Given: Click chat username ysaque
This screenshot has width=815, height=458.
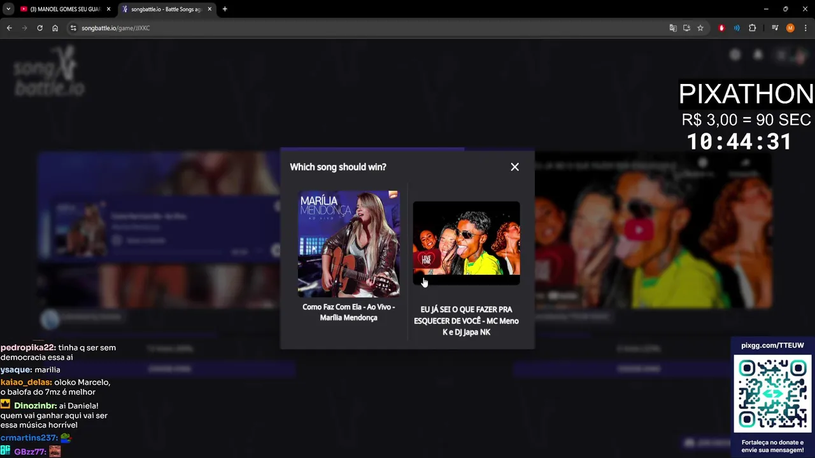Looking at the screenshot, I should pos(17,370).
